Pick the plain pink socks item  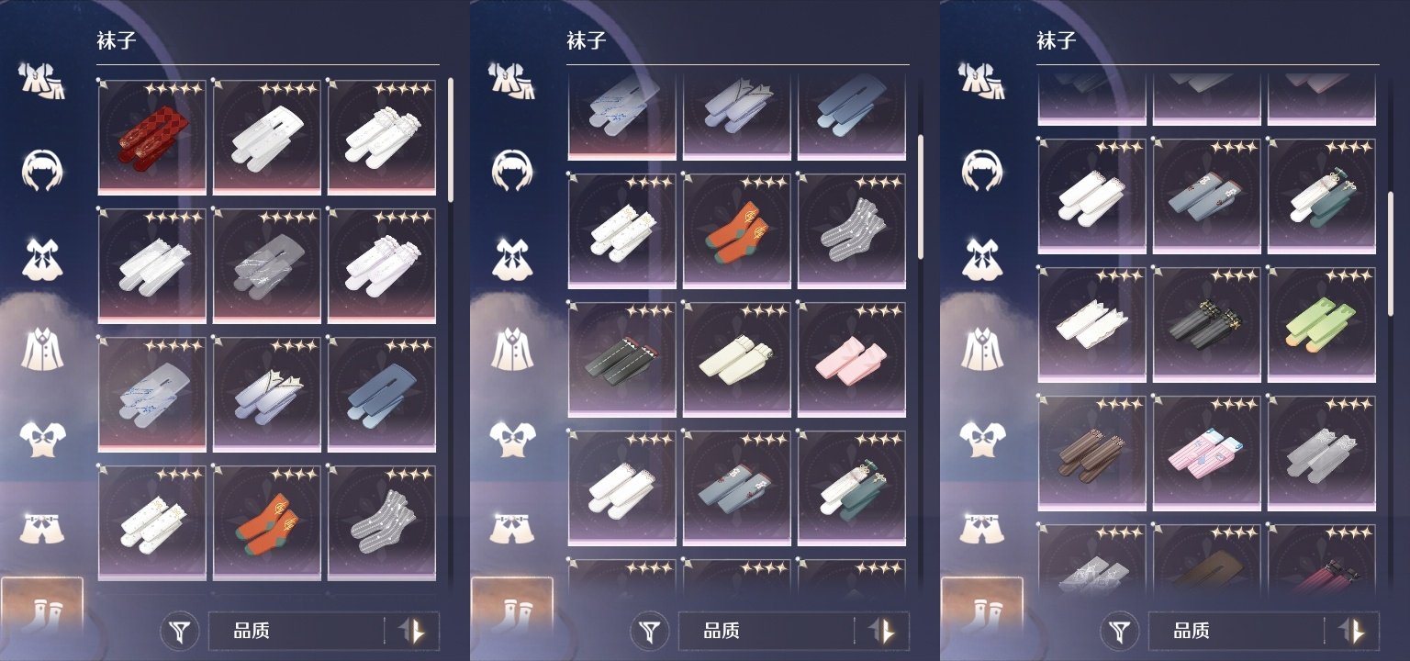point(852,360)
